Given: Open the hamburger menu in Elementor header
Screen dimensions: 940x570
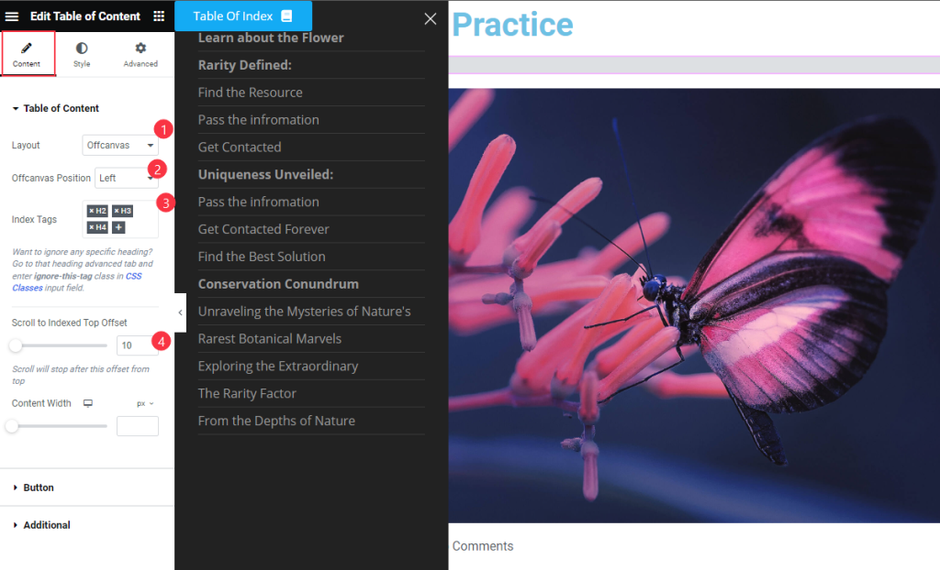Looking at the screenshot, I should coord(12,16).
